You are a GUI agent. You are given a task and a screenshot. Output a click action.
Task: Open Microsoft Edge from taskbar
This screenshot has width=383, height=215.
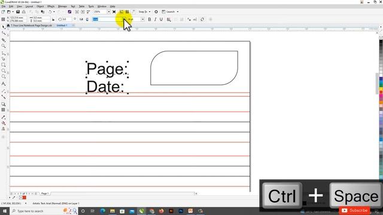(102, 211)
